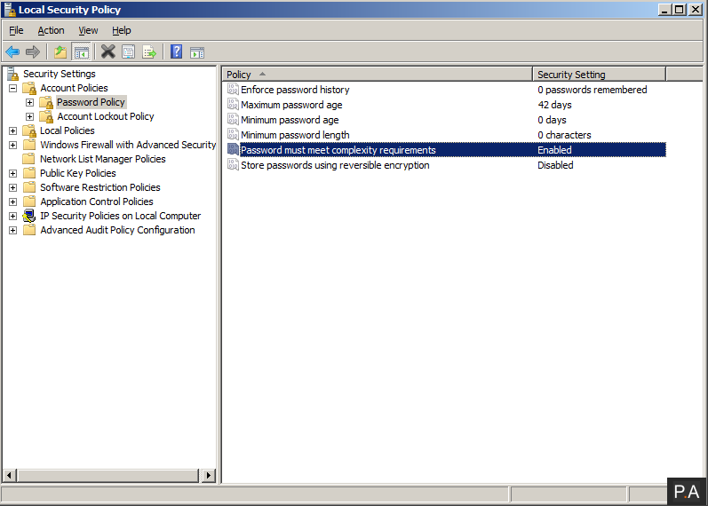Click Store passwords reversible encryption icon
The height and width of the screenshot is (506, 708).
tap(233, 165)
